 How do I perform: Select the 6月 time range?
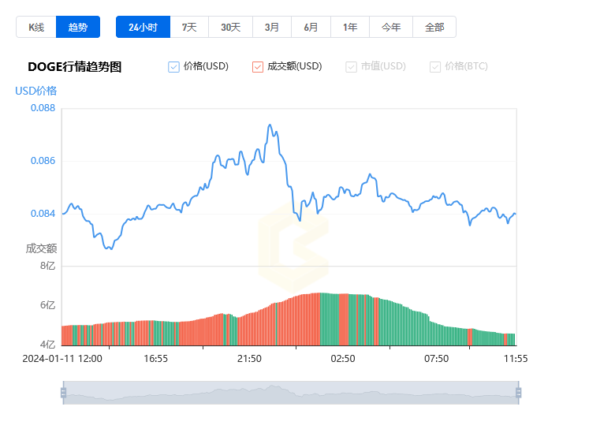point(311,27)
